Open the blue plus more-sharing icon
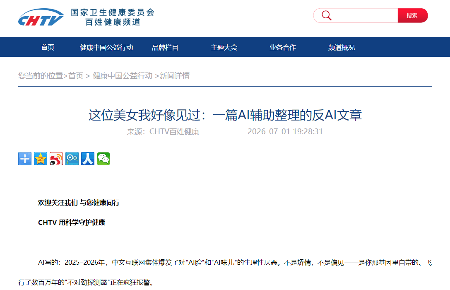The image size is (450, 290). tap(25, 159)
